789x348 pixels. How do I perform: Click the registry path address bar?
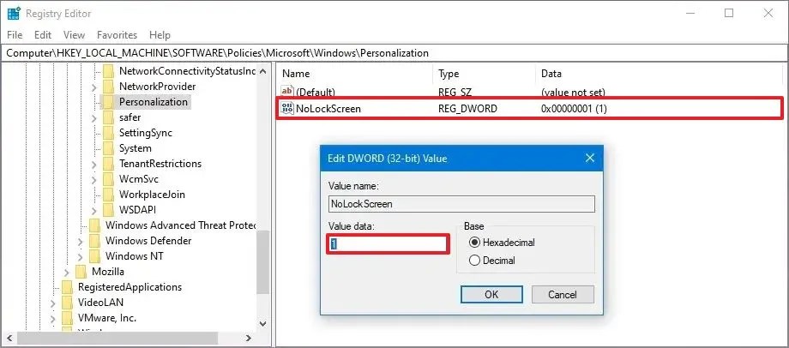click(394, 53)
